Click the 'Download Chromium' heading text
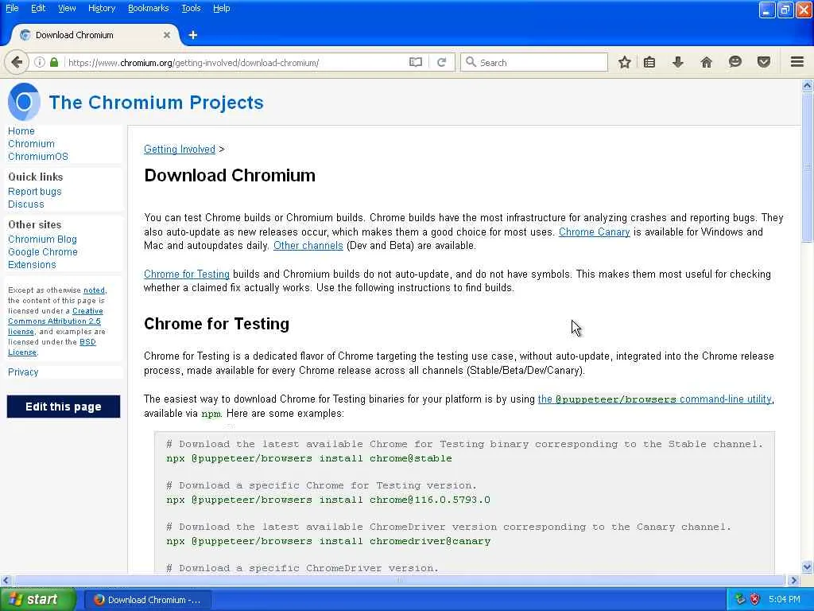The width and height of the screenshot is (814, 611). click(x=230, y=176)
